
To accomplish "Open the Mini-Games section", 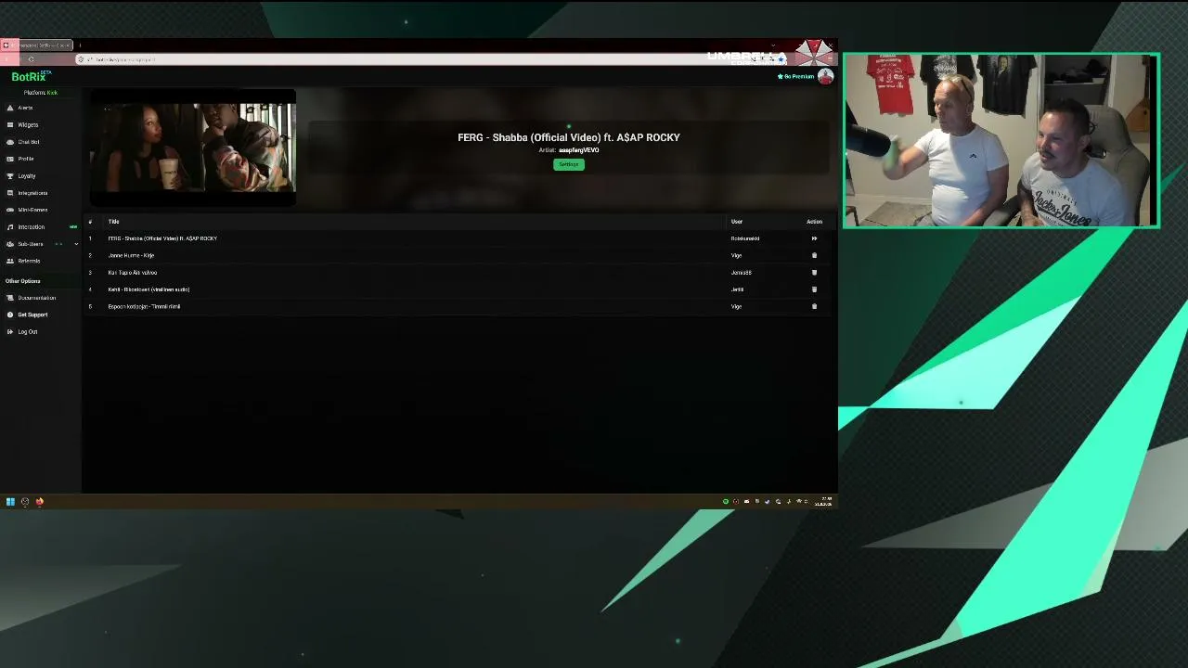I will [32, 210].
